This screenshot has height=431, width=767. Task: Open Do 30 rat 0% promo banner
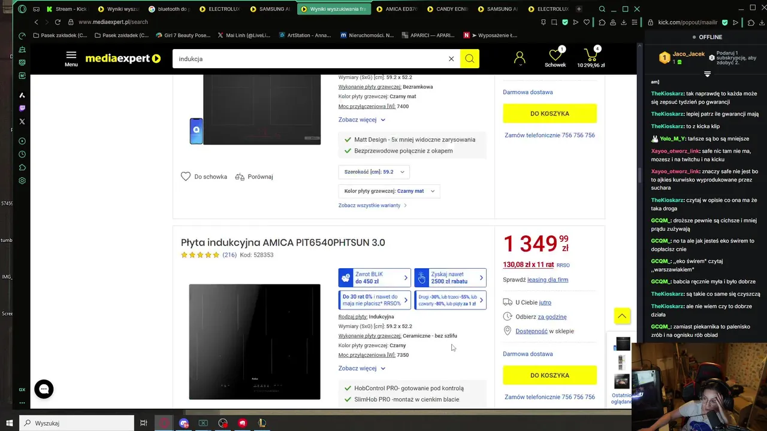click(375, 300)
